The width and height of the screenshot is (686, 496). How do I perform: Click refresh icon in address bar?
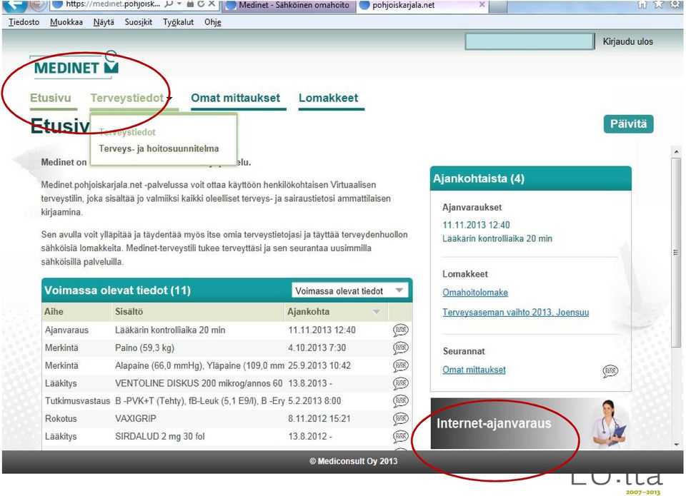click(x=201, y=4)
